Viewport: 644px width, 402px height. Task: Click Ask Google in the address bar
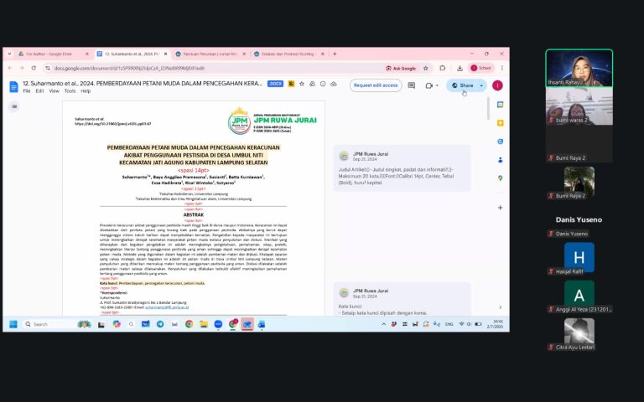(x=401, y=69)
